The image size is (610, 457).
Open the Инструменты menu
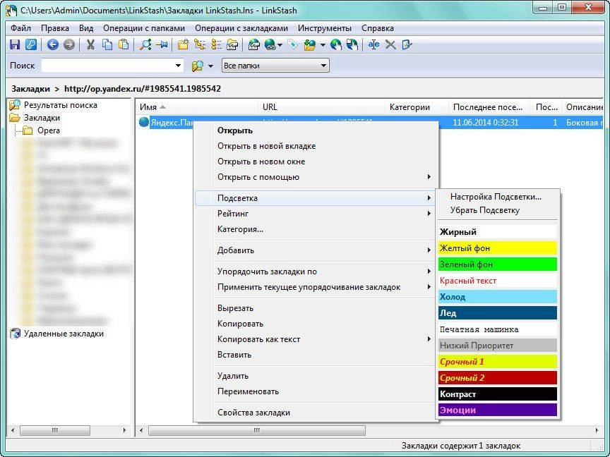coord(325,28)
